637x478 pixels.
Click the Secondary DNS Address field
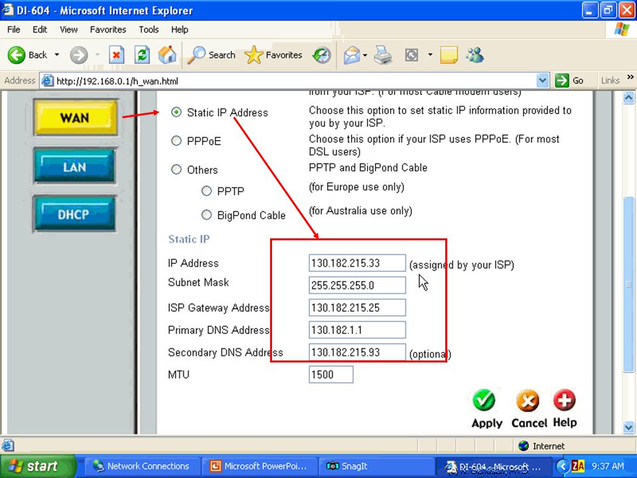click(x=357, y=352)
